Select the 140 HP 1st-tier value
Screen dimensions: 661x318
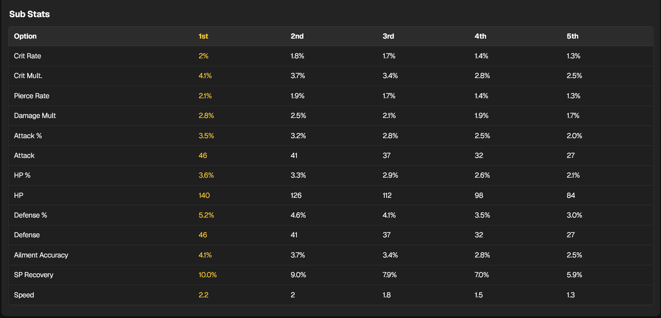pos(204,195)
